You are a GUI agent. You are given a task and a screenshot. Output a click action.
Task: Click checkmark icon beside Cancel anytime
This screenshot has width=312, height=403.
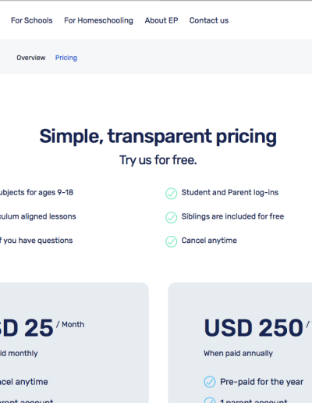171,241
